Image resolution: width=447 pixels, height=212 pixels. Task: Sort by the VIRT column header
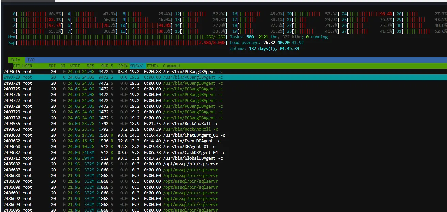point(75,66)
